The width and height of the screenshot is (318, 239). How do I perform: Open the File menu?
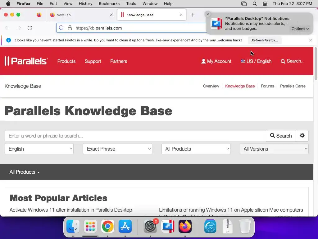pyautogui.click(x=40, y=4)
